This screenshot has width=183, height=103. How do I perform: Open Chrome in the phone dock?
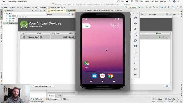coord(110,76)
